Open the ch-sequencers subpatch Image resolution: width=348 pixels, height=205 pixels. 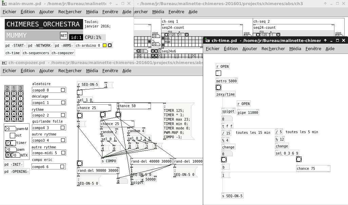click(x=36, y=53)
